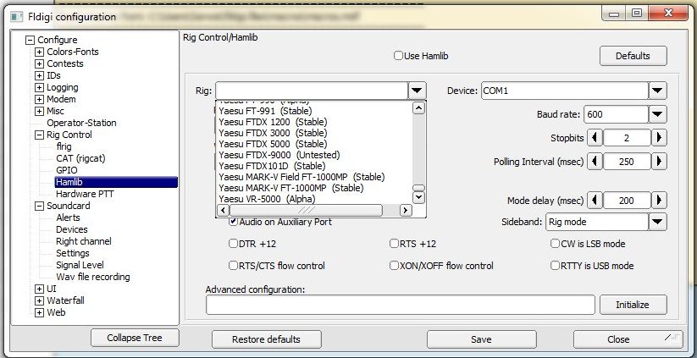Expand the UI tree node
Viewport: 697px width, 358px height.
pyautogui.click(x=40, y=289)
